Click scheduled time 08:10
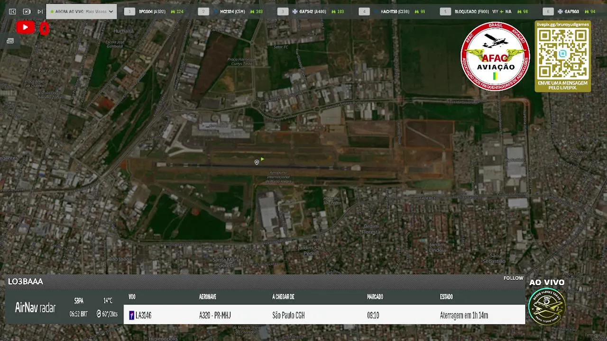Image resolution: width=607 pixels, height=341 pixels. (x=373, y=315)
